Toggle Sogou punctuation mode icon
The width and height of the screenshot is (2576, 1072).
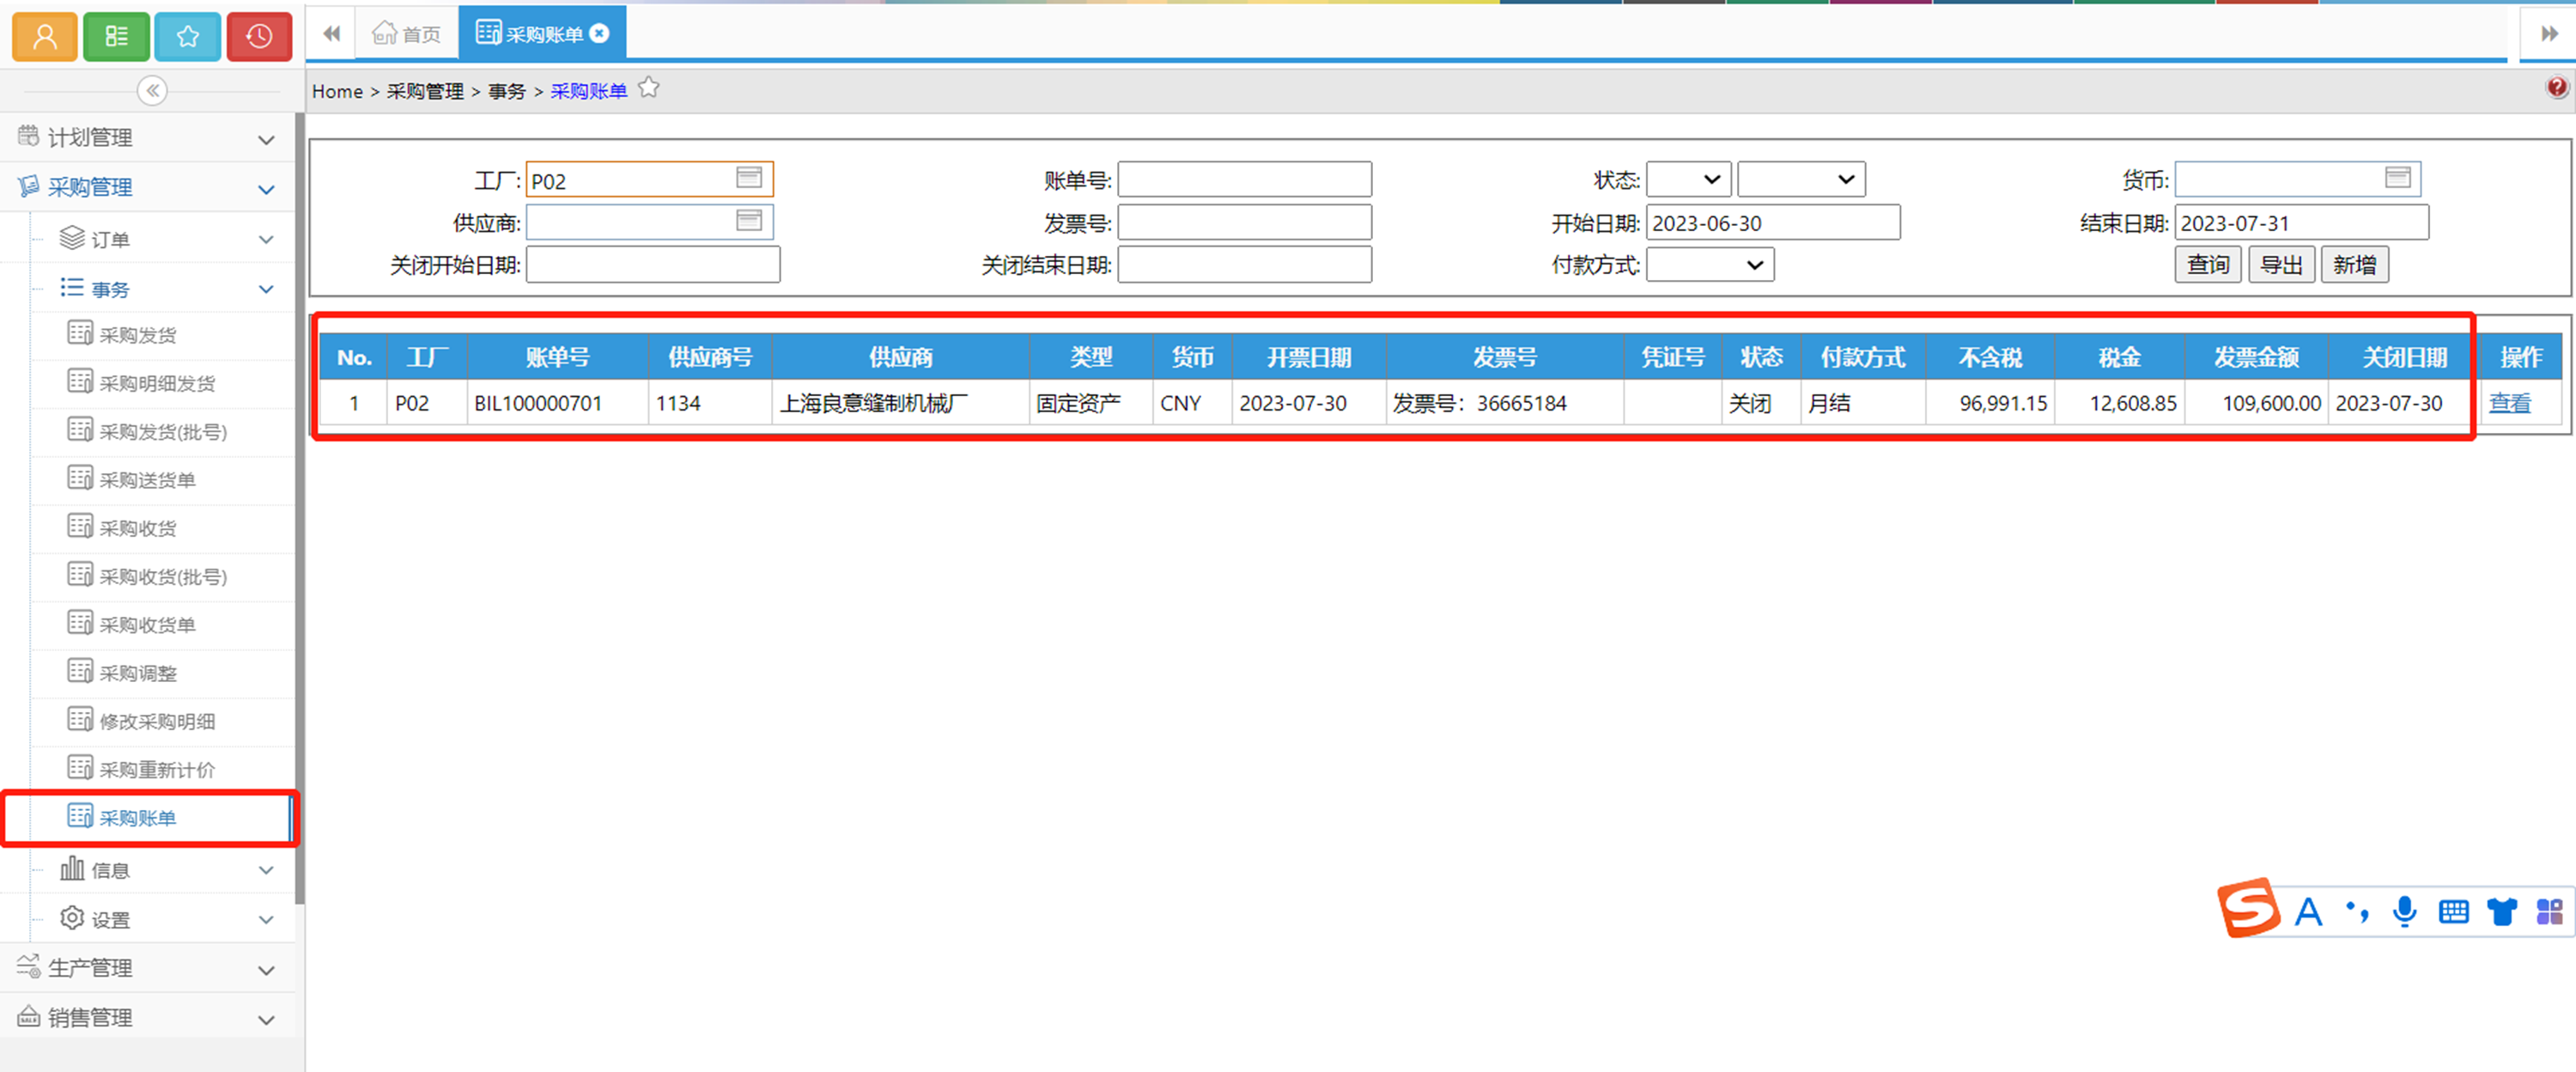click(x=2357, y=911)
